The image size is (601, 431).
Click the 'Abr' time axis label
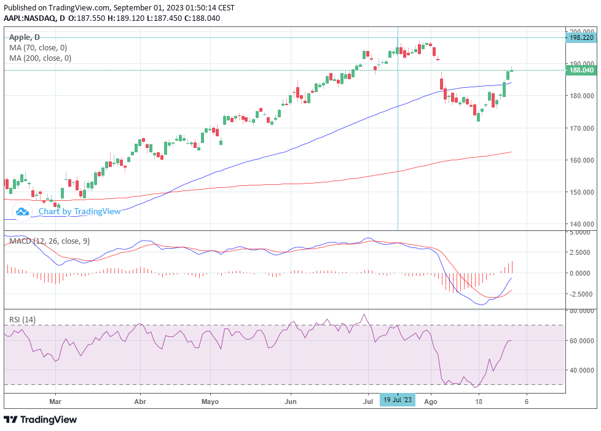(140, 402)
